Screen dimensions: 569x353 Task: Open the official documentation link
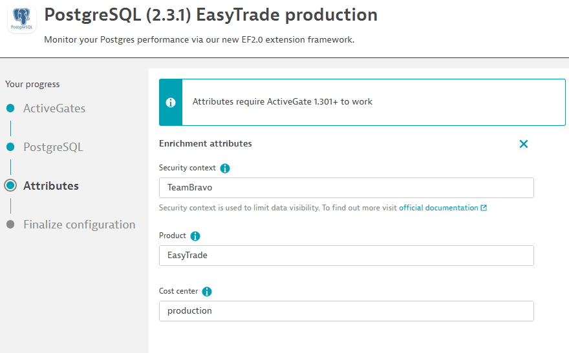coord(439,208)
